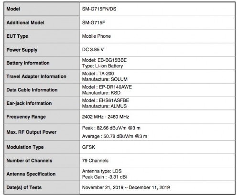
Task: Select the DC 3.85 V power supply value
Action: [x=93, y=50]
